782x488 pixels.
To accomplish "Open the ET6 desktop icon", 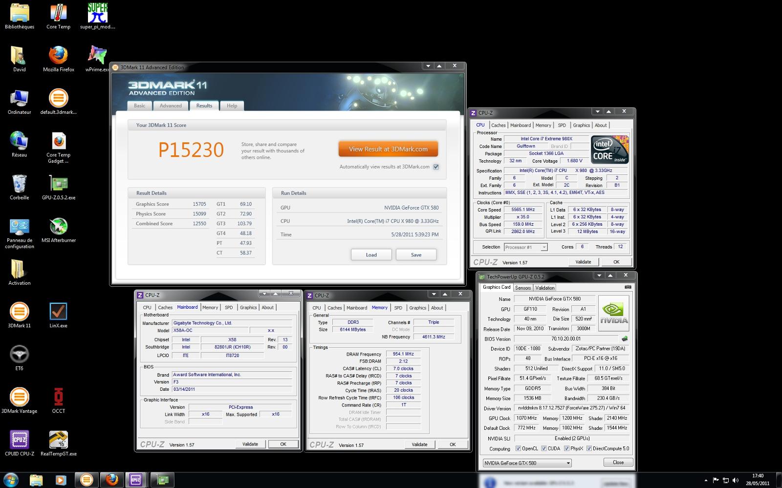I will [20, 358].
